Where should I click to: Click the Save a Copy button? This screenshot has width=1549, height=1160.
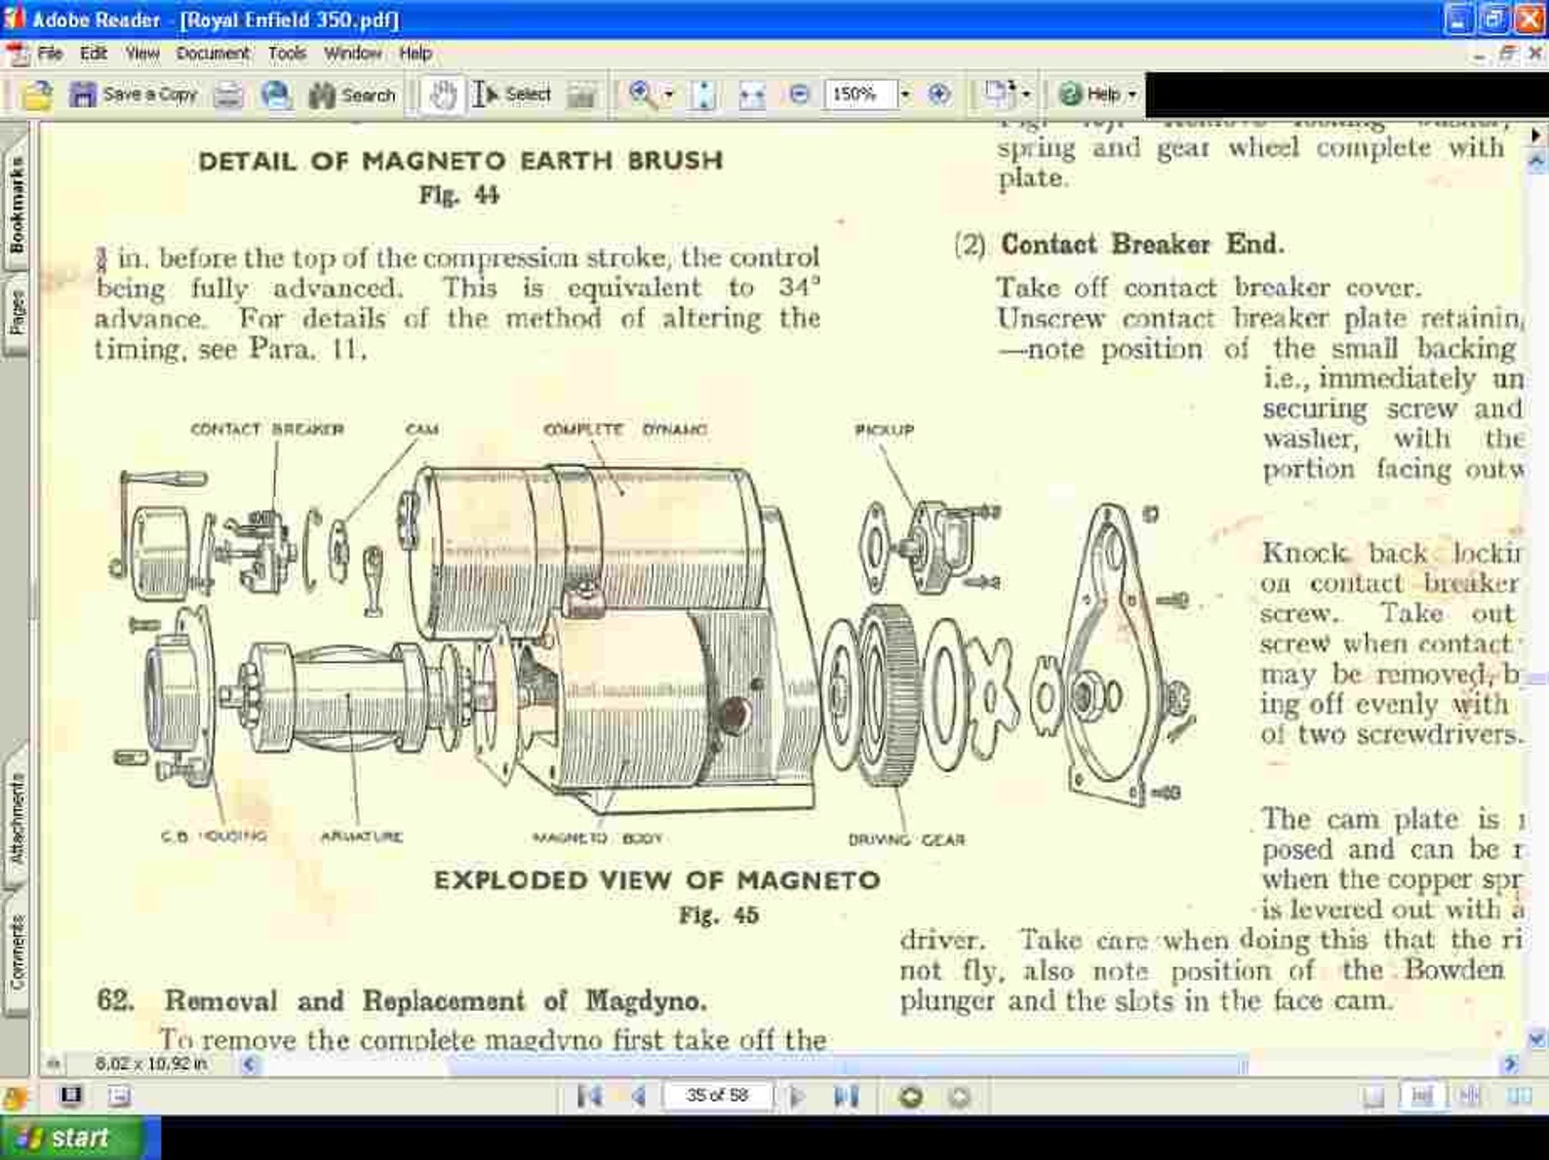tap(134, 95)
